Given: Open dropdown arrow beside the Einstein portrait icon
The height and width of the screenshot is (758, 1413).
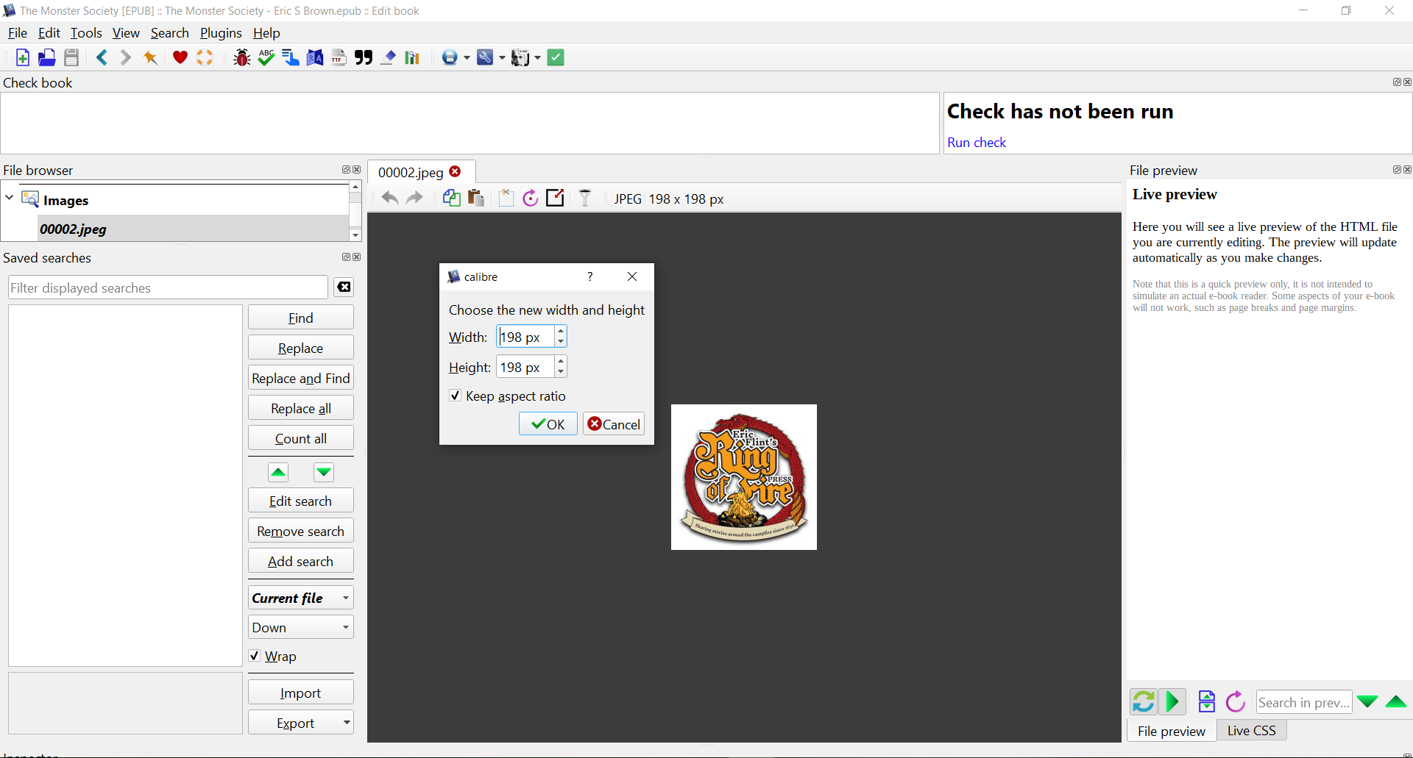Looking at the screenshot, I should pyautogui.click(x=538, y=57).
